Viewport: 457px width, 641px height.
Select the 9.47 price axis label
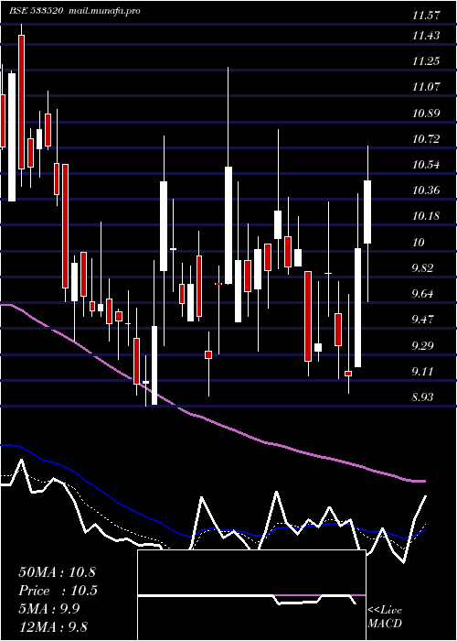[423, 320]
